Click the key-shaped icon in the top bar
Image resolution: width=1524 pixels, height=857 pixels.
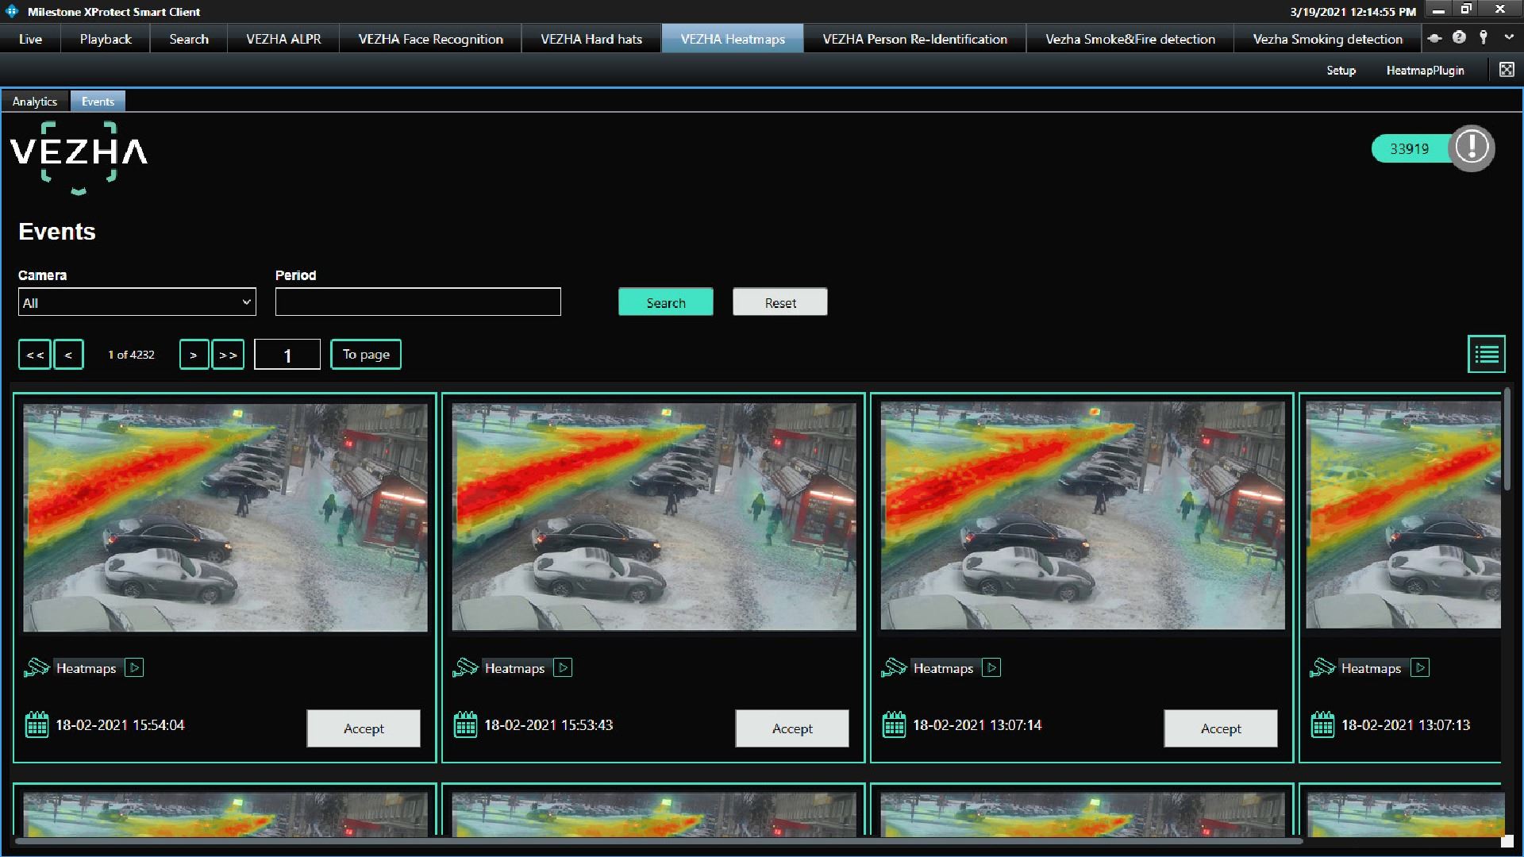[1484, 37]
